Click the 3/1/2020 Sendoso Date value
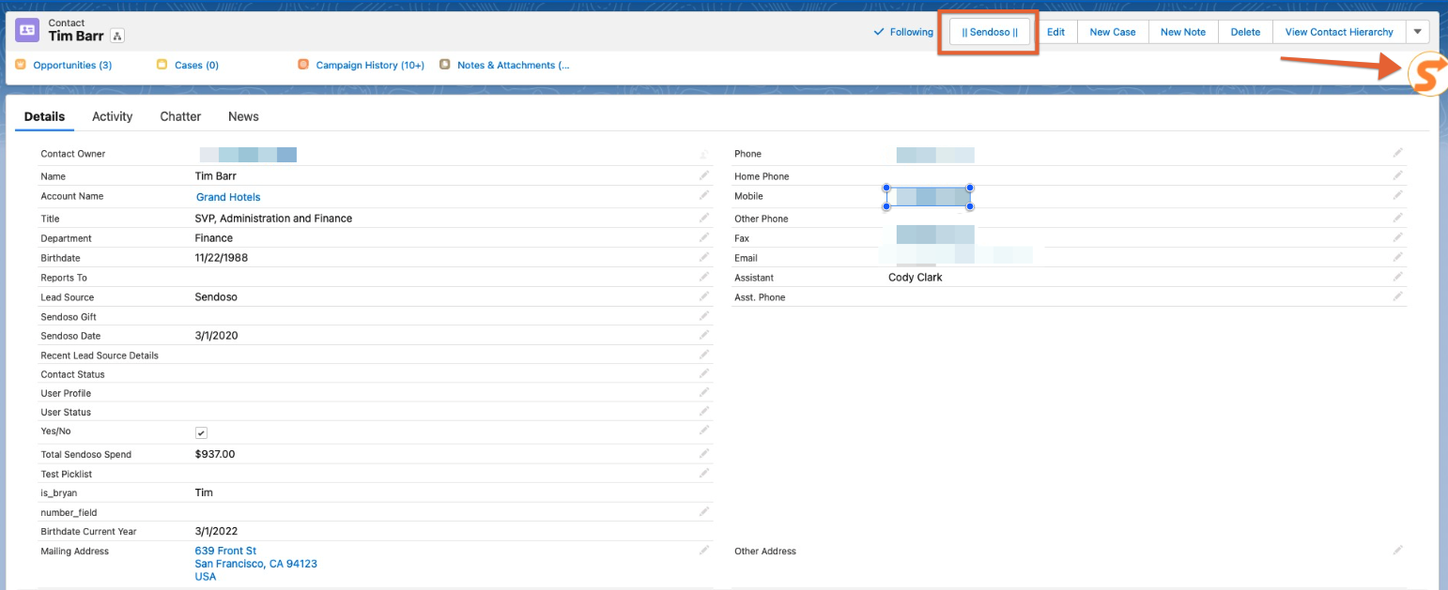 point(217,336)
